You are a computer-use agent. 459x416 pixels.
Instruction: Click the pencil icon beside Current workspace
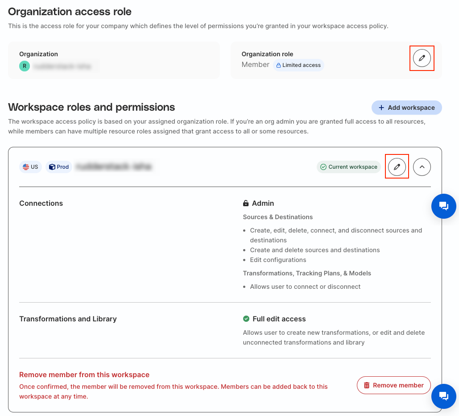(x=397, y=167)
